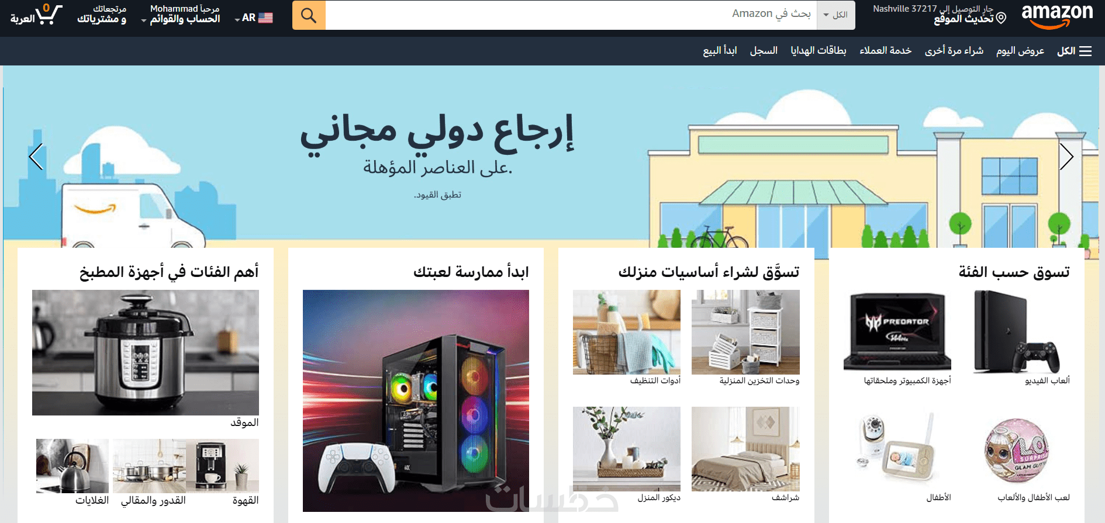Select the gaming PC image card
The width and height of the screenshot is (1105, 523).
pyautogui.click(x=416, y=401)
